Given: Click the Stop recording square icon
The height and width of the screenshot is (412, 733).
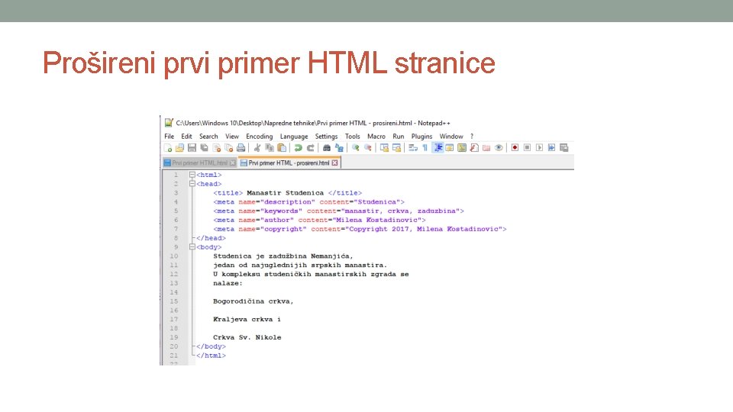Looking at the screenshot, I should click(528, 147).
